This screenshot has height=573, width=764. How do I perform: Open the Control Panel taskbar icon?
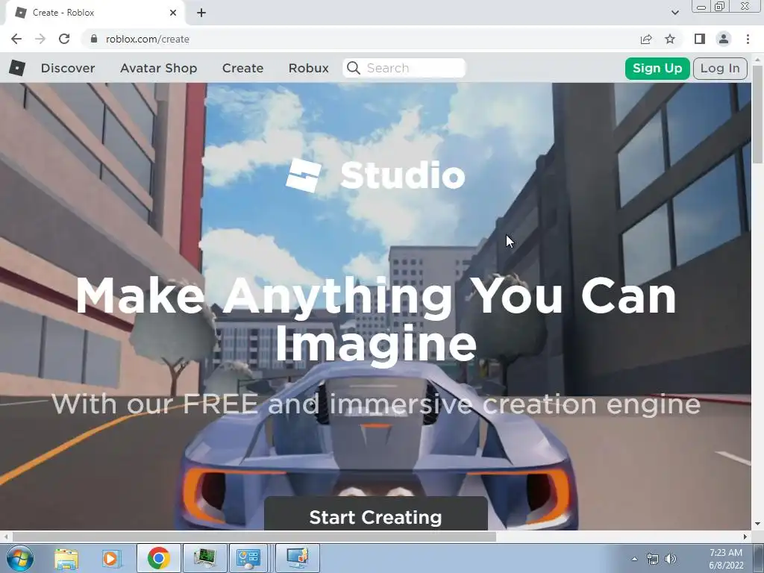point(248,558)
